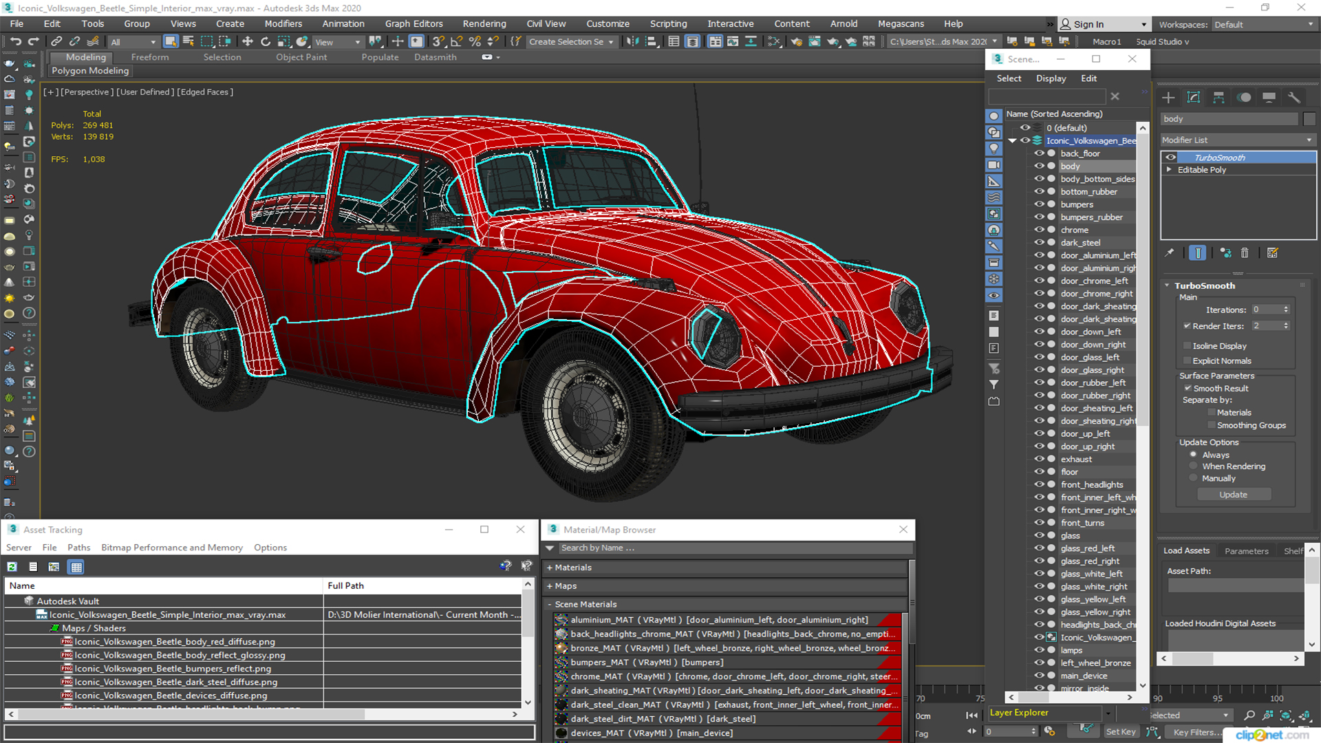Screen dimensions: 1321x743
Task: Open selection filter All dropdown
Action: (133, 42)
